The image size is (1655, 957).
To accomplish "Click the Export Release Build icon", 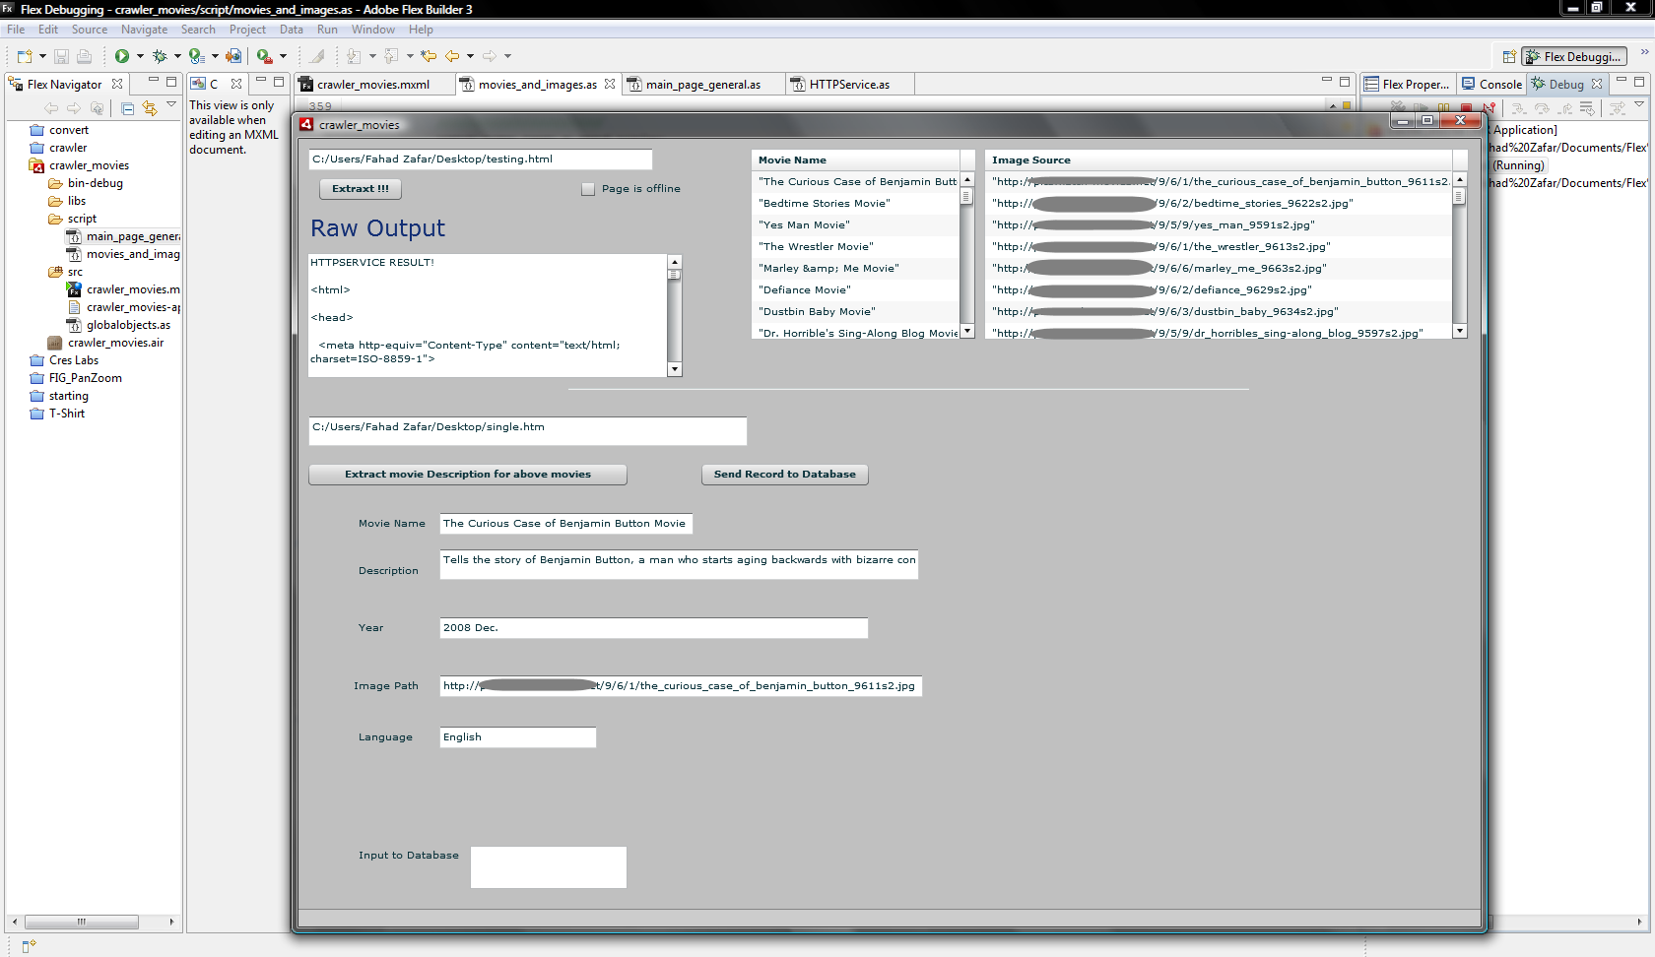I will 233,56.
